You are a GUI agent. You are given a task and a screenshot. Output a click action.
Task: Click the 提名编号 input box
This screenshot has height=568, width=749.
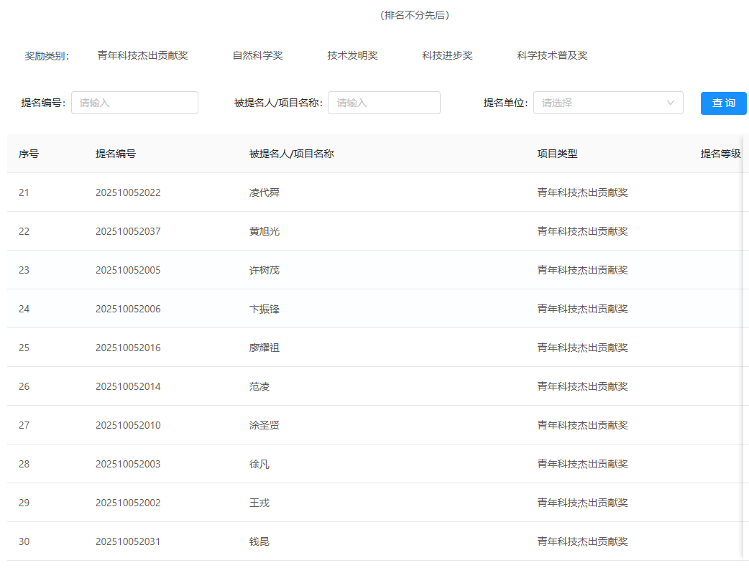[x=134, y=103]
